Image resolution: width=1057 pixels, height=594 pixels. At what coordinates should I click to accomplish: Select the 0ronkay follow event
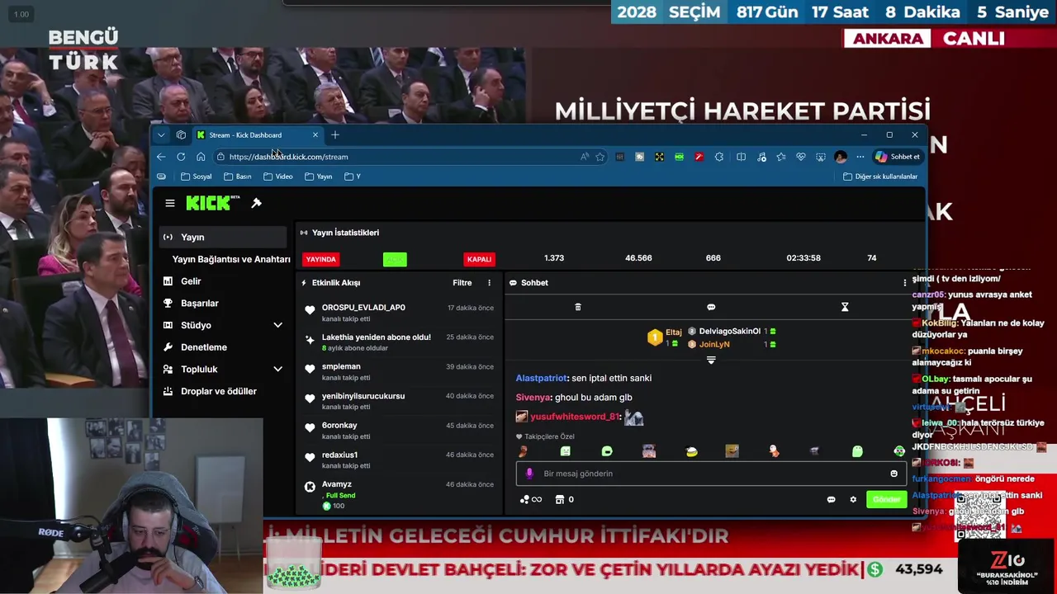(x=399, y=431)
